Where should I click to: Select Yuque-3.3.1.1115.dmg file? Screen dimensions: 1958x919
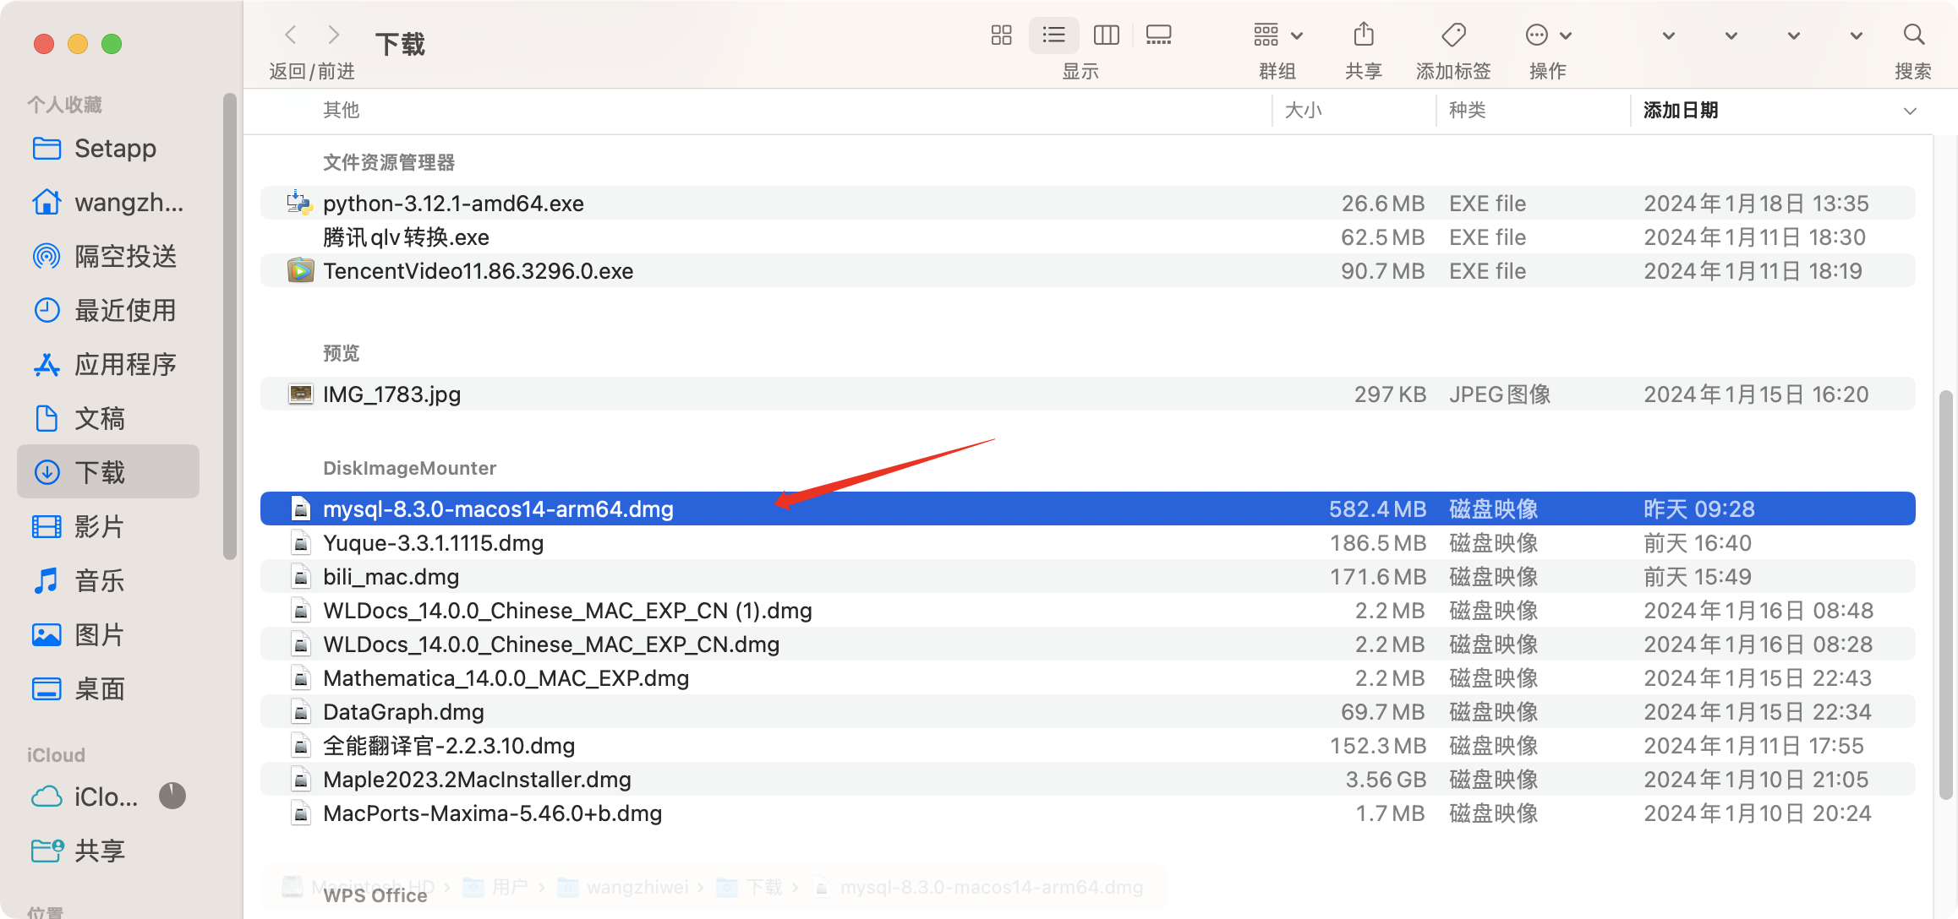click(x=1087, y=543)
